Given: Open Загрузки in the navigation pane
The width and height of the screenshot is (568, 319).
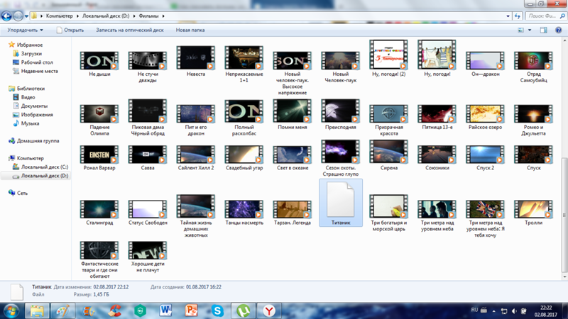Looking at the screenshot, I should pos(31,54).
